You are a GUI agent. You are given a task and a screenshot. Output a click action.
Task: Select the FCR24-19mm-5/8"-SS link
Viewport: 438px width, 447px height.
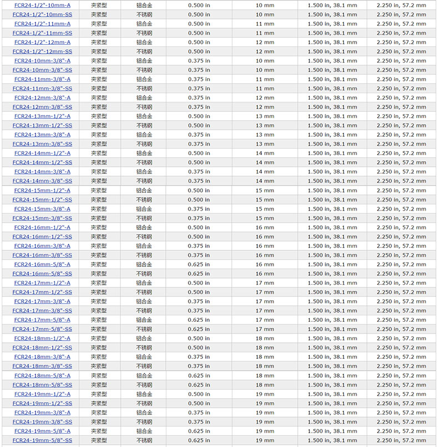(42, 440)
